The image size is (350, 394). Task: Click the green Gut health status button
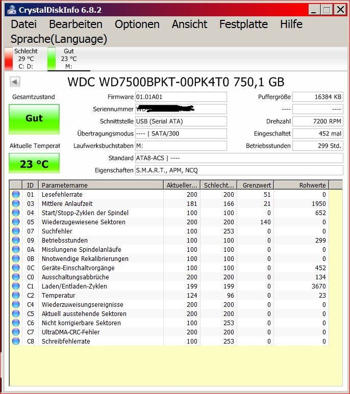coord(34,119)
